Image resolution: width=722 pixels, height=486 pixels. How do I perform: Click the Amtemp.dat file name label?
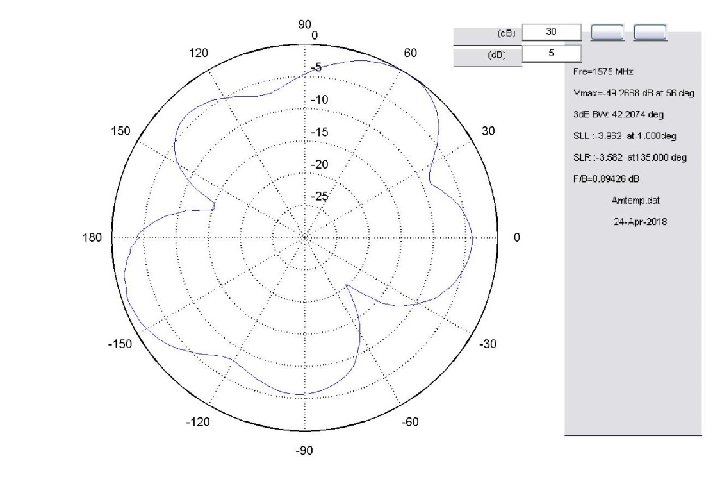pos(636,200)
